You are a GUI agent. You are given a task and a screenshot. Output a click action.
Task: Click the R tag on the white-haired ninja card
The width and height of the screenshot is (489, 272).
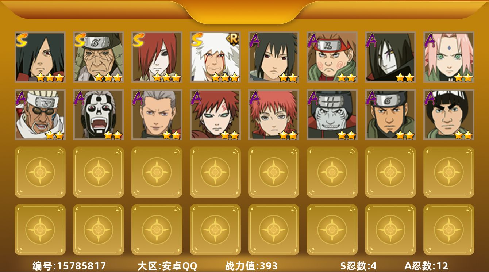tap(233, 38)
